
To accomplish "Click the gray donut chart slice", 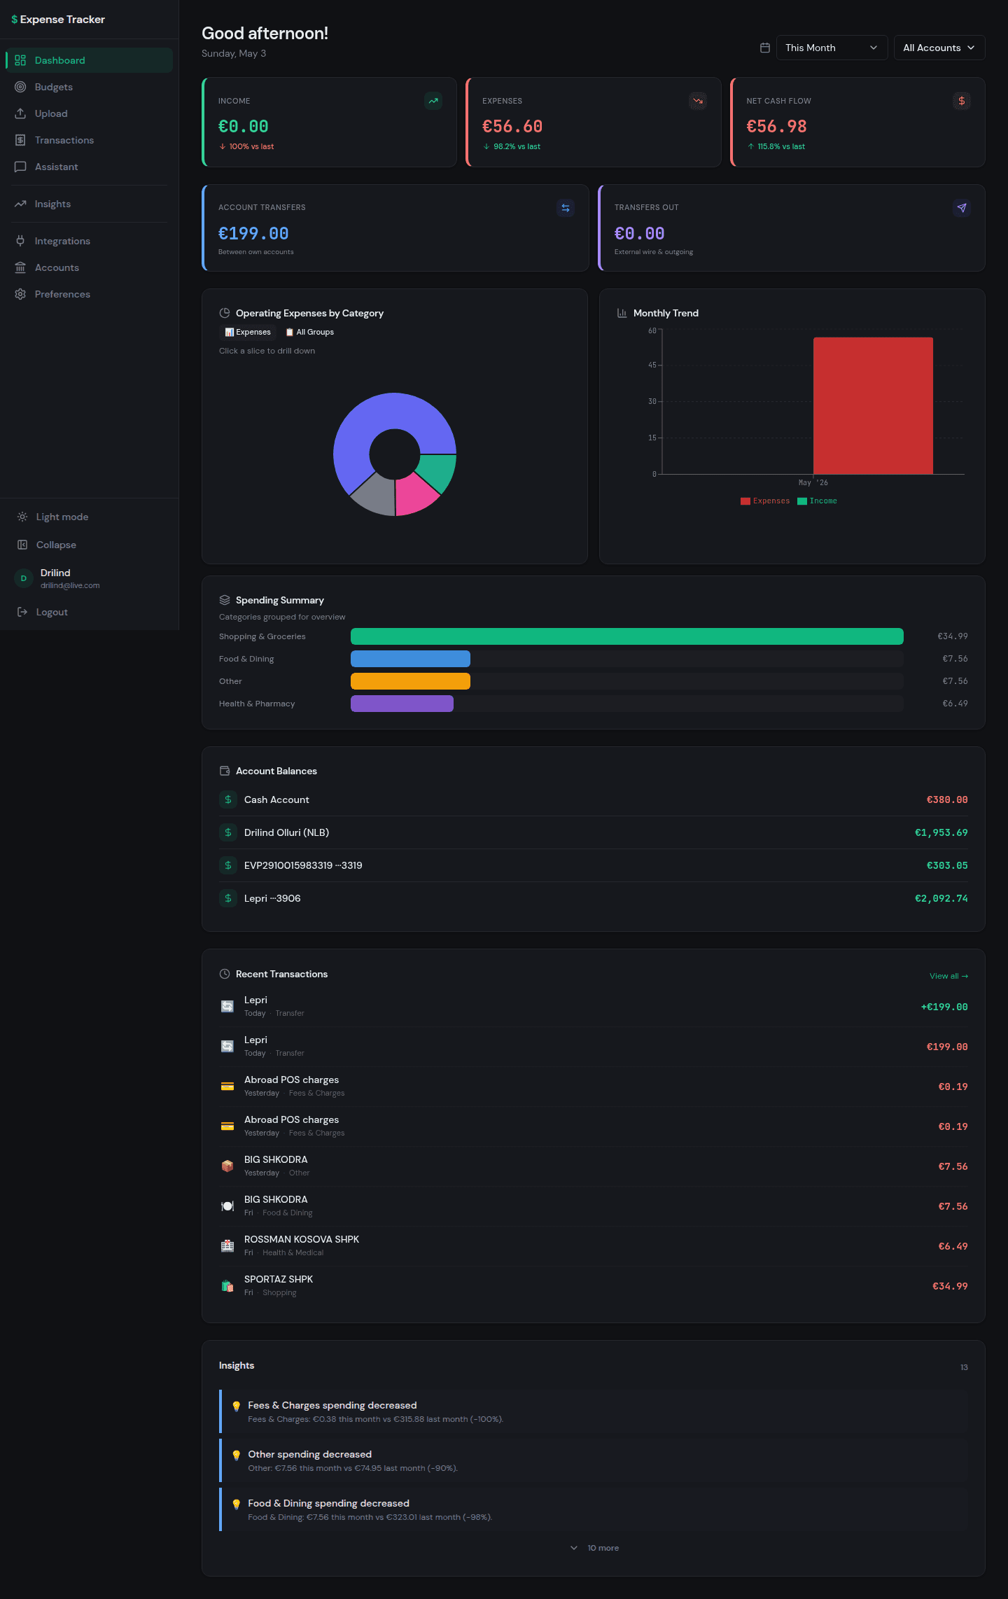I will tap(377, 494).
